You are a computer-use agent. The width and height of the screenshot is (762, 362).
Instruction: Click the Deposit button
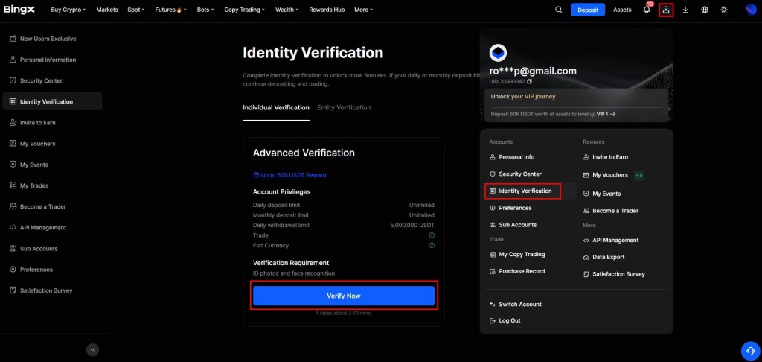pos(588,10)
